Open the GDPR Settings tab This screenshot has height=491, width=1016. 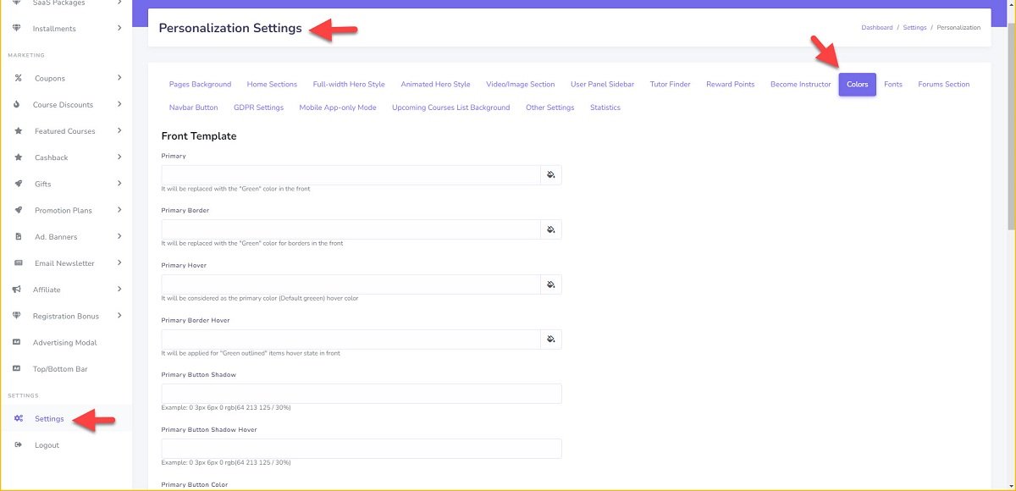(x=258, y=108)
